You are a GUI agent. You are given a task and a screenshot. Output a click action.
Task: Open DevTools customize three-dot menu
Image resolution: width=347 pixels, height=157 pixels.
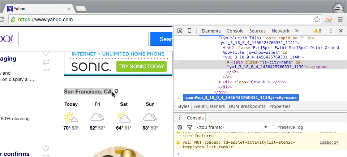click(x=331, y=31)
